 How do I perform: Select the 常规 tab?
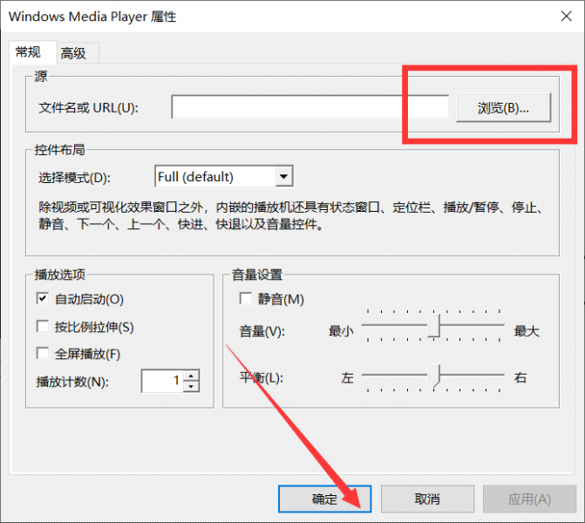tap(32, 52)
